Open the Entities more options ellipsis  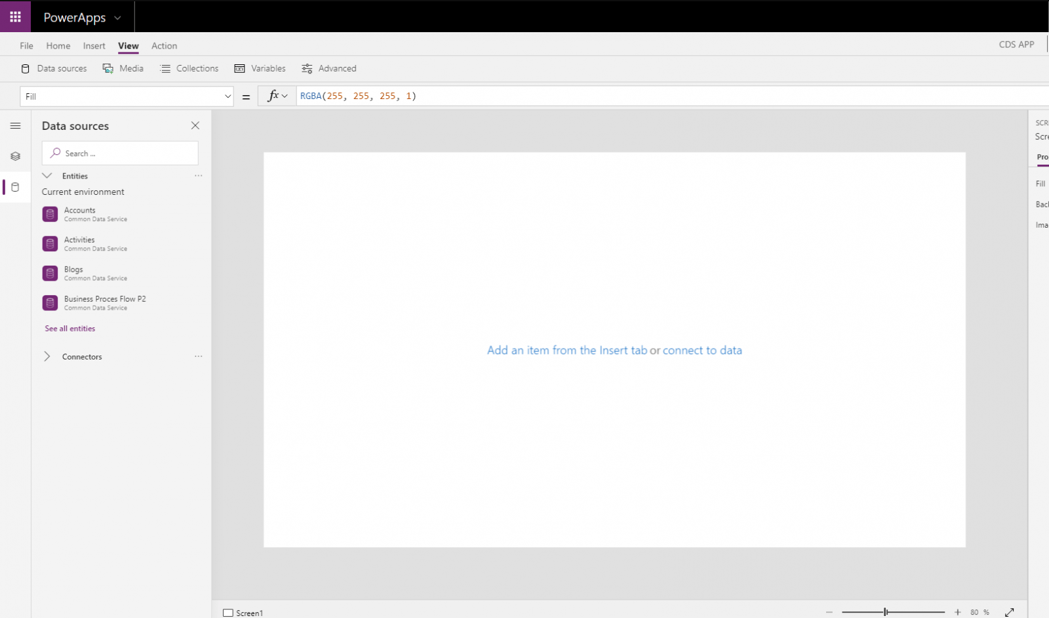tap(199, 176)
